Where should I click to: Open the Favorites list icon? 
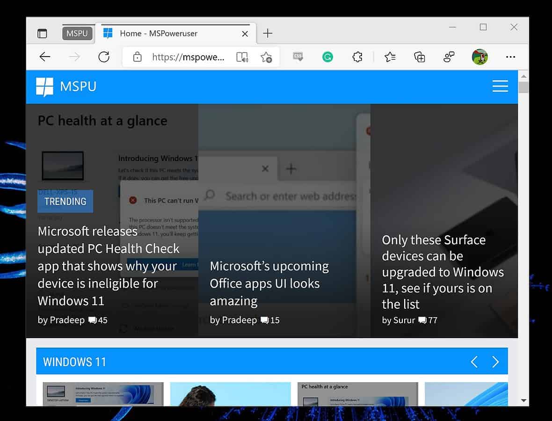pyautogui.click(x=390, y=57)
